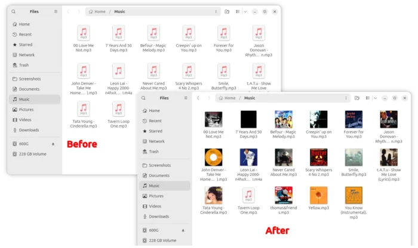Select Smile, Butterfly.mp3 in After window
Image resolution: width=418 pixels, height=248 pixels.
tap(354, 163)
